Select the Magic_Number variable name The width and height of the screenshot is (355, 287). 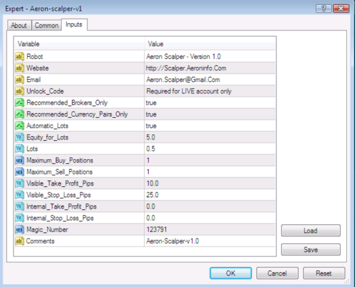(x=47, y=230)
